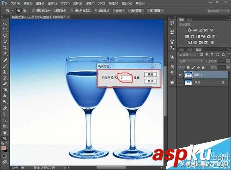The width and height of the screenshot is (231, 170).
Task: Enable resize window to fit checkbox
Action: (x=33, y=11)
